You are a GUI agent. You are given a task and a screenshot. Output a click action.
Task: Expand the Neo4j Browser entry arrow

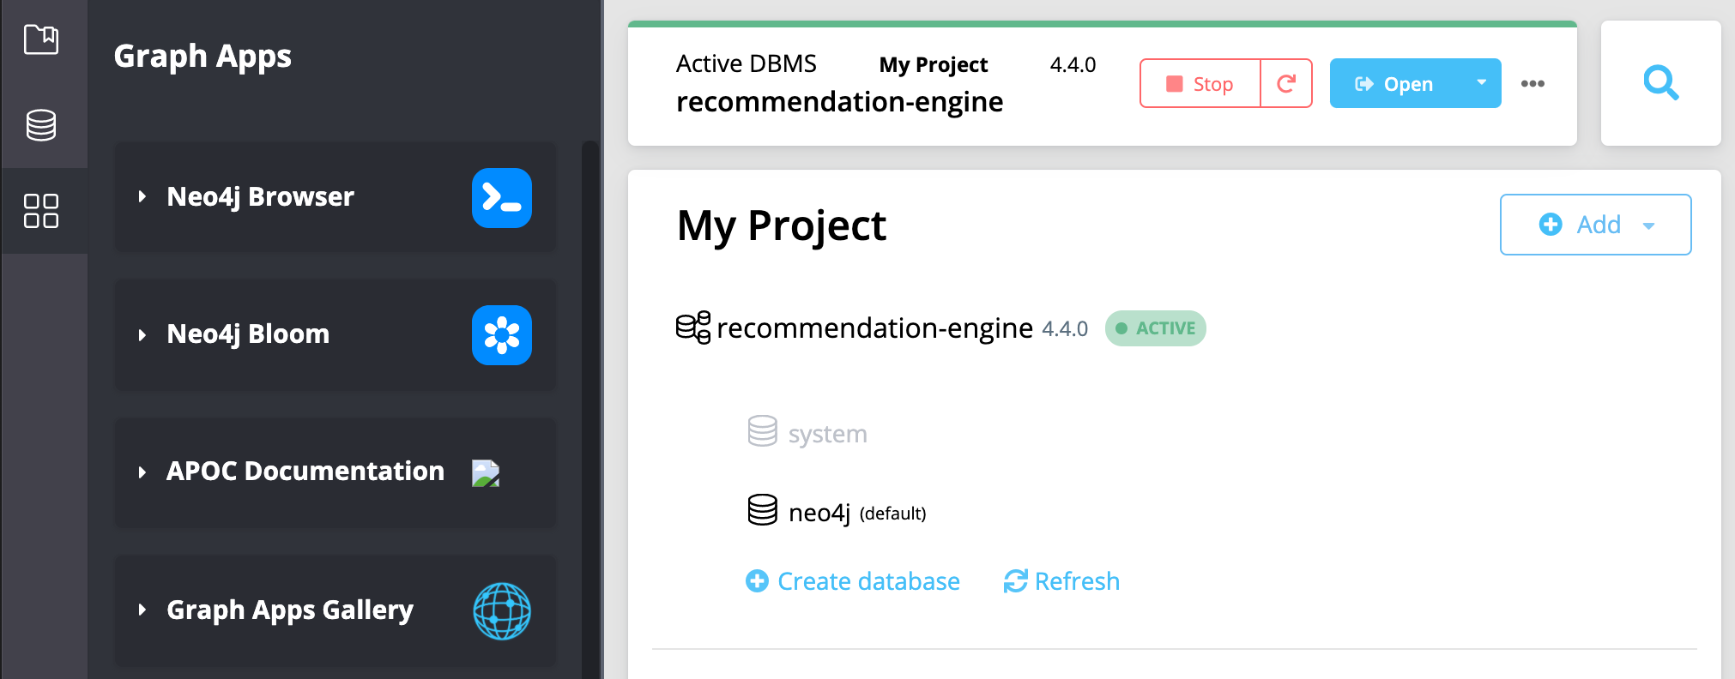click(142, 196)
